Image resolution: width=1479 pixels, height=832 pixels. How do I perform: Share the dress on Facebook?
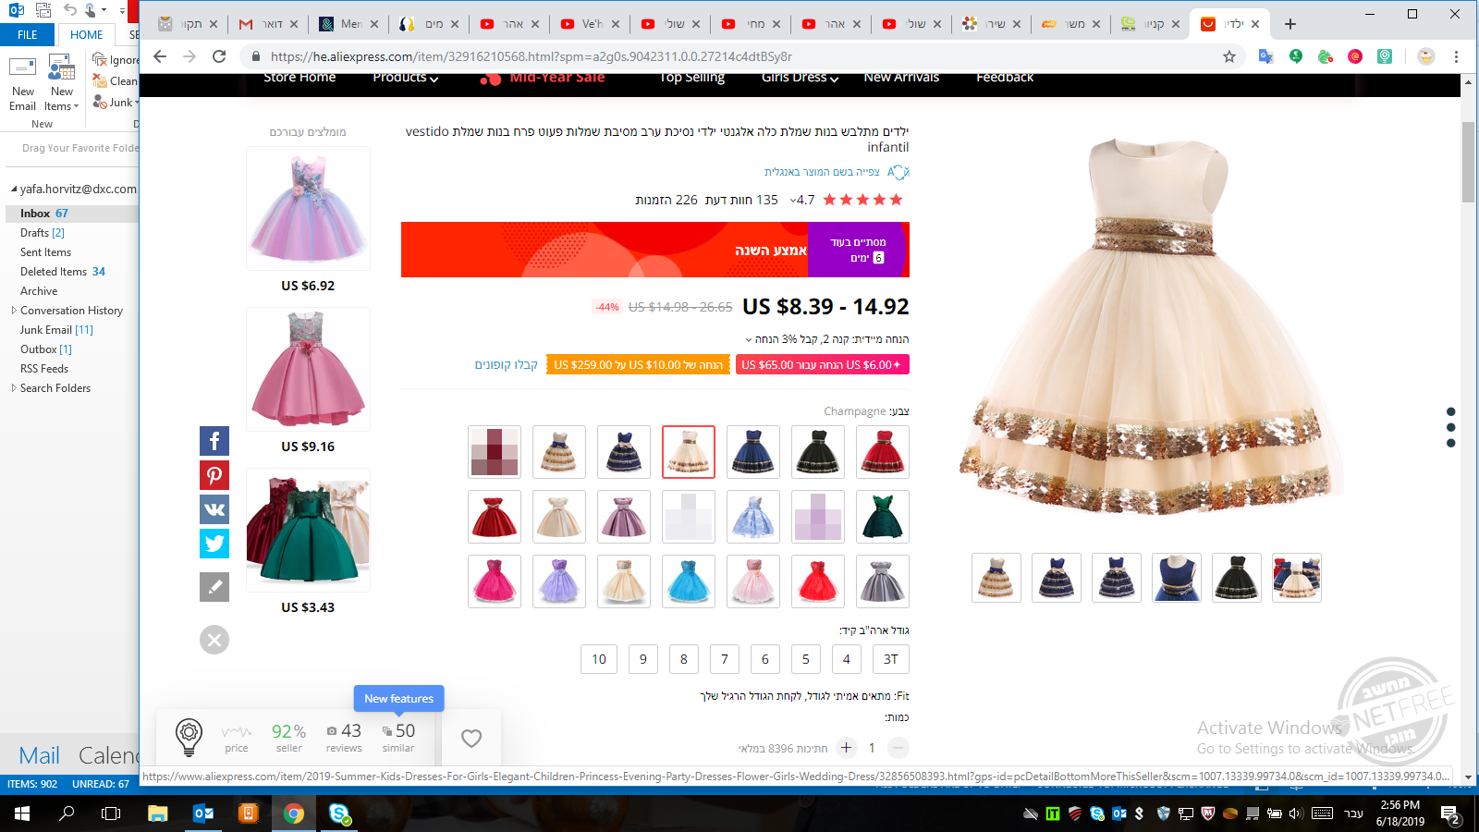click(214, 441)
